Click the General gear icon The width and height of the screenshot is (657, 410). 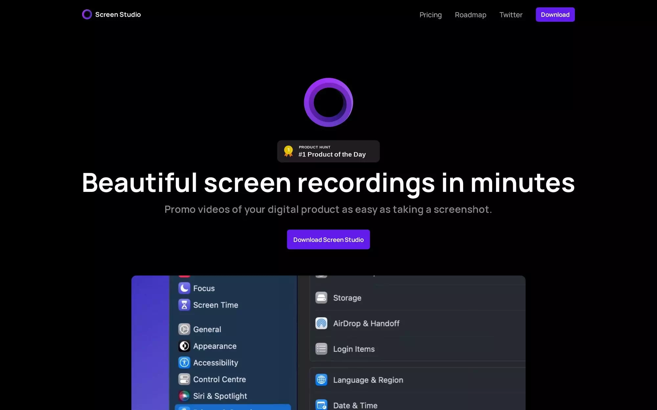[x=184, y=329]
